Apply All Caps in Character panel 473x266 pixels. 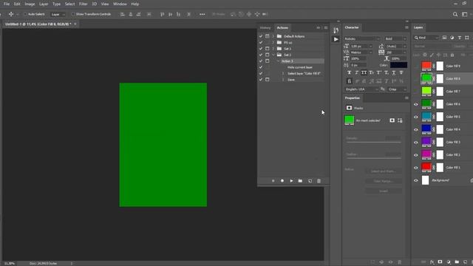click(364, 72)
